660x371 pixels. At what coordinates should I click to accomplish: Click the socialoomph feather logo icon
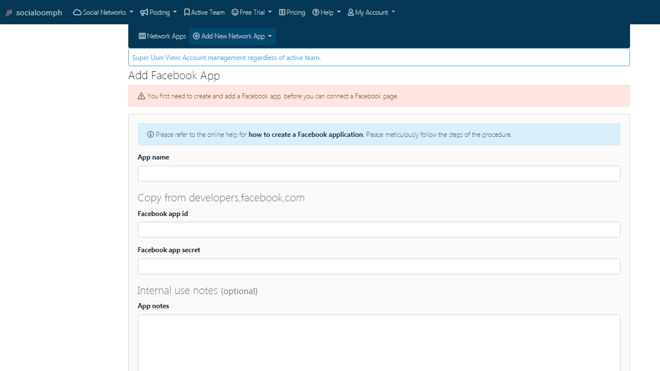point(9,12)
